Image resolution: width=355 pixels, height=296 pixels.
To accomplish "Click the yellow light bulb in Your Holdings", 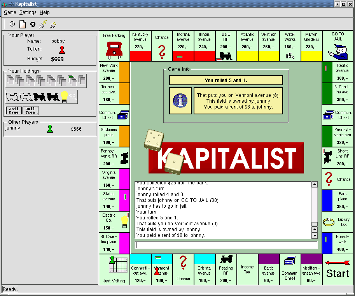I will 64,96.
